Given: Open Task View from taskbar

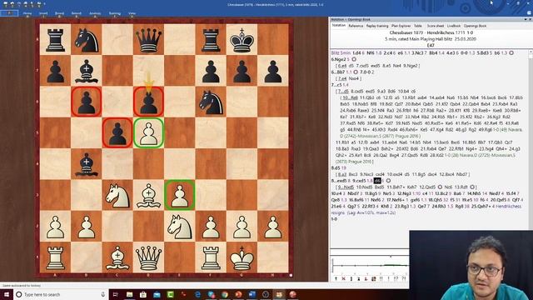Looking at the screenshot, I should (x=115, y=294).
